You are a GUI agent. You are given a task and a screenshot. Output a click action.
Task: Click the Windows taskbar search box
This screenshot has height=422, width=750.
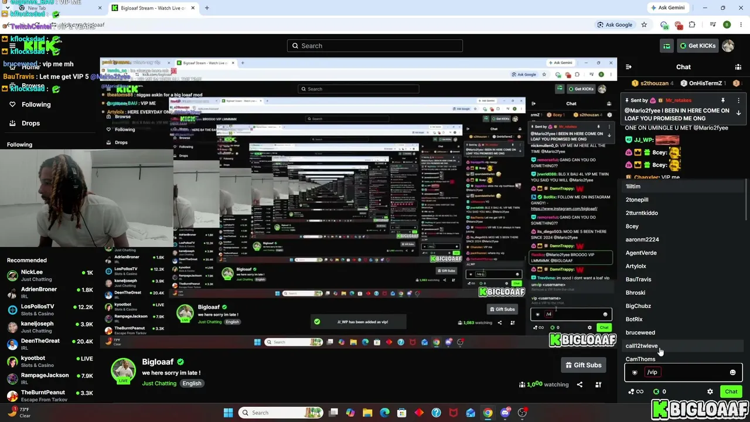point(281,413)
